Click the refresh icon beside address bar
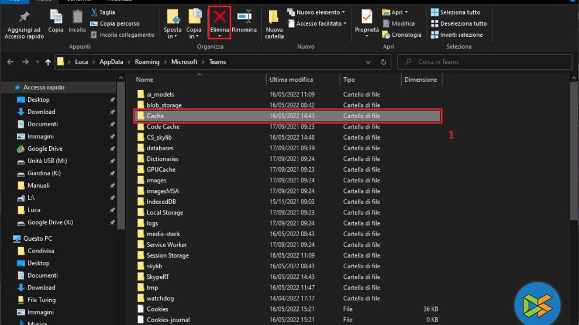This screenshot has width=579, height=325. [x=384, y=62]
